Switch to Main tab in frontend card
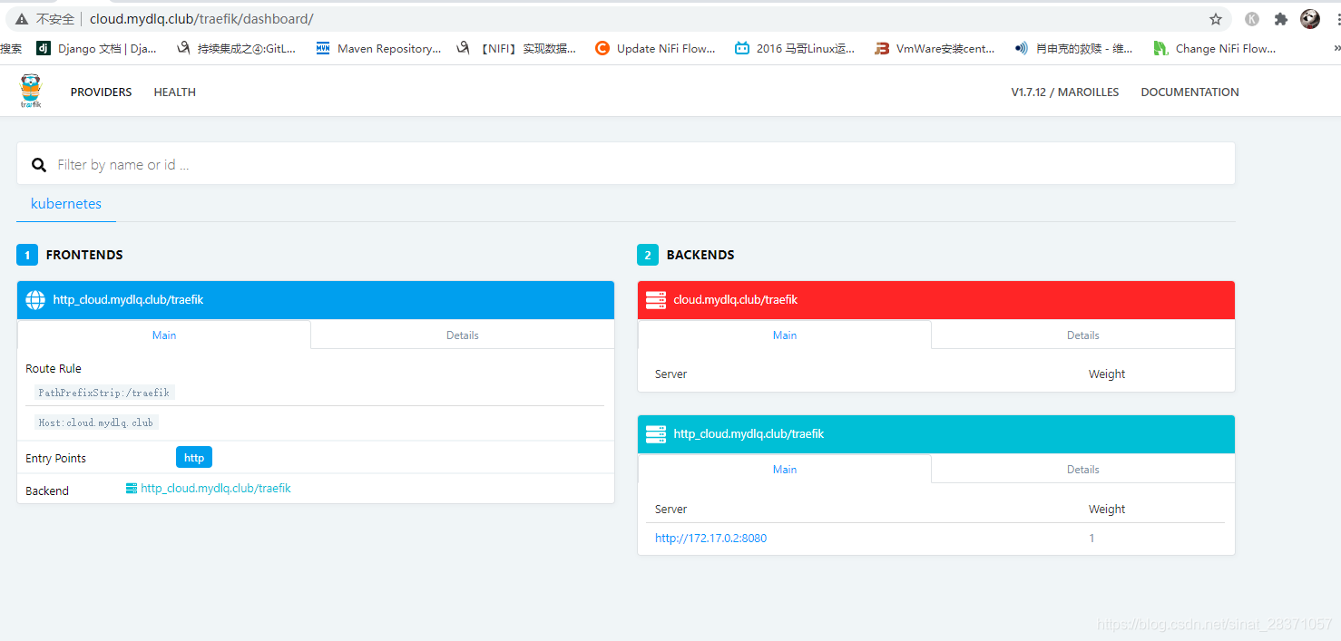 (164, 335)
